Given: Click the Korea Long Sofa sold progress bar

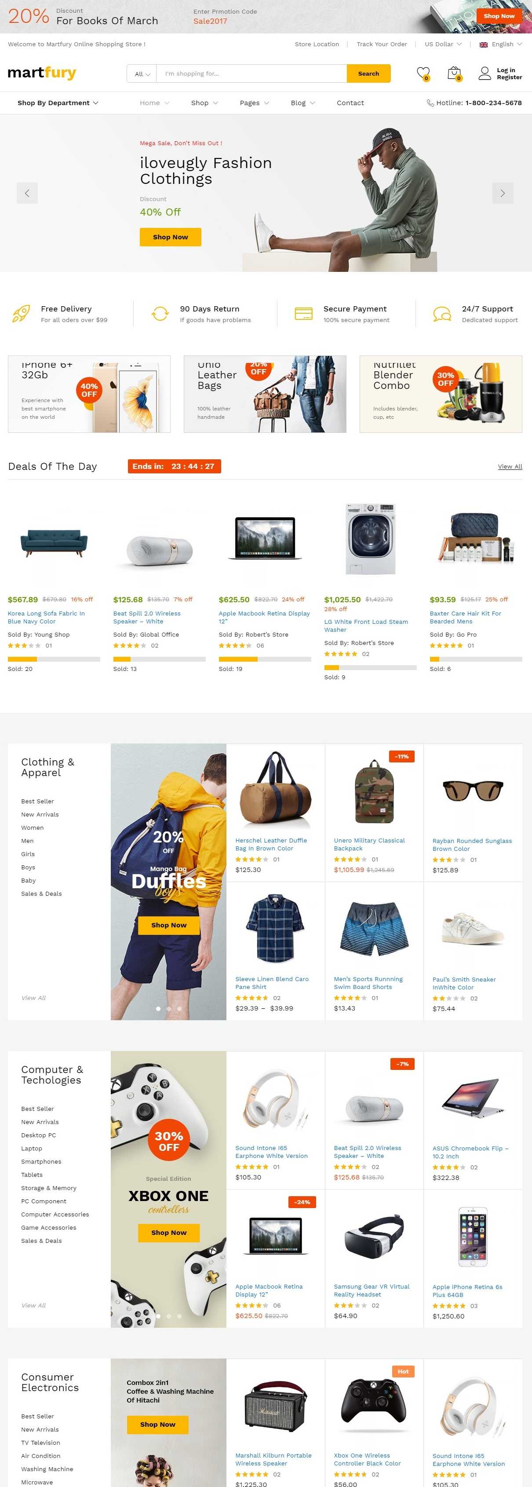Looking at the screenshot, I should click(54, 659).
